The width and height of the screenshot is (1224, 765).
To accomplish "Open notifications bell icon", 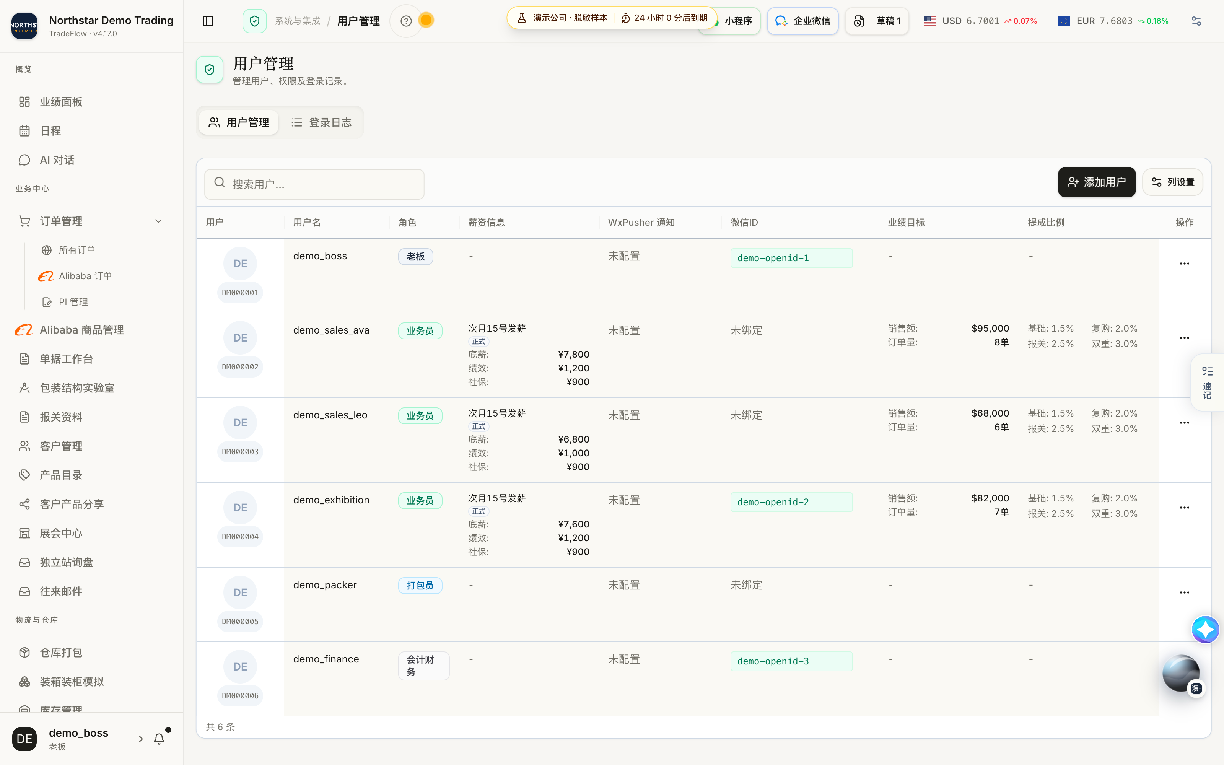I will click(159, 739).
